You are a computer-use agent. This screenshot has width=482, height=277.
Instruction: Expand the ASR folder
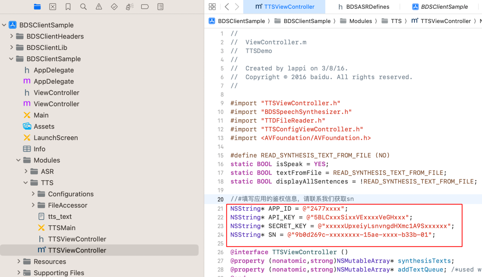pyautogui.click(x=26, y=172)
